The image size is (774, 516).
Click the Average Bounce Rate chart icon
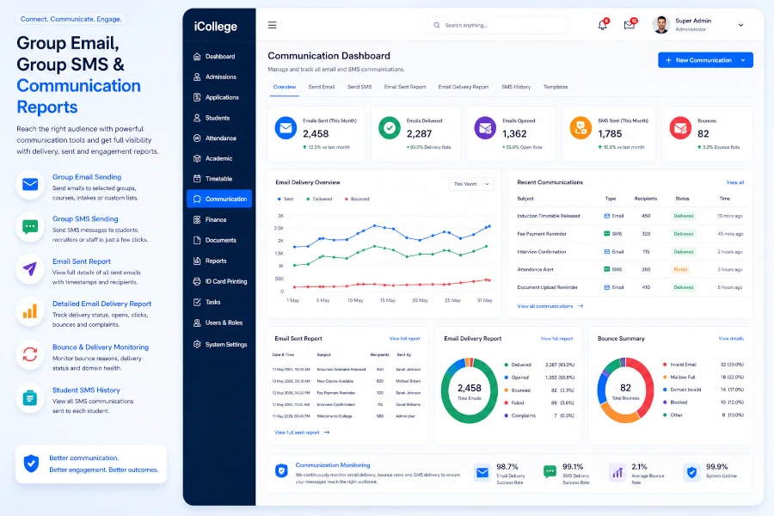click(x=617, y=472)
